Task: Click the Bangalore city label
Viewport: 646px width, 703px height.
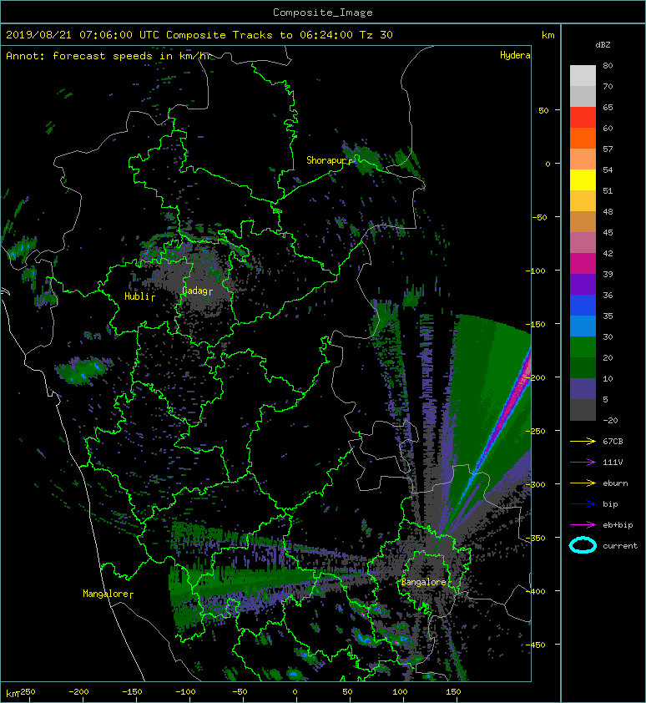Action: 423,582
